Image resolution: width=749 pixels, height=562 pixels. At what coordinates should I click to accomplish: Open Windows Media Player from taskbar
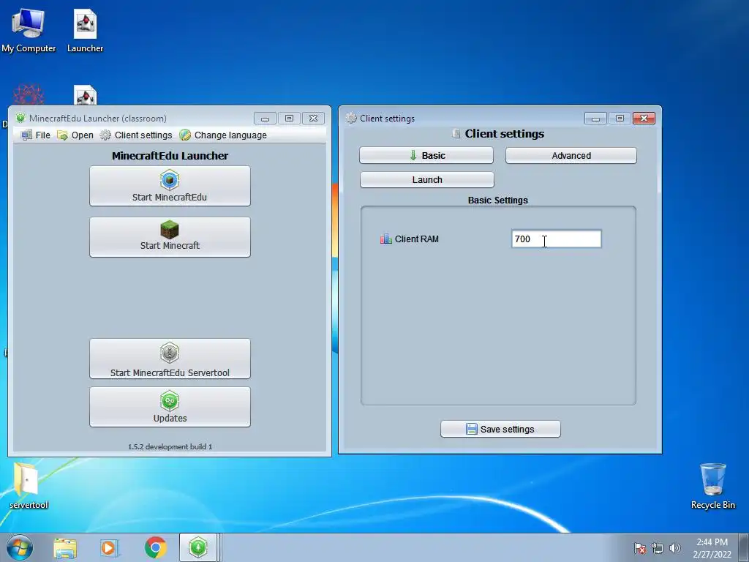pos(110,547)
